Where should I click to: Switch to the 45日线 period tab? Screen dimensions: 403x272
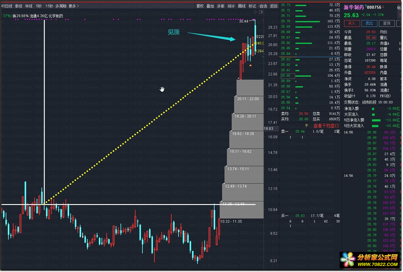coord(7,6)
